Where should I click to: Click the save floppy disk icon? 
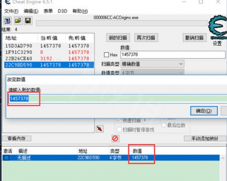28,21
